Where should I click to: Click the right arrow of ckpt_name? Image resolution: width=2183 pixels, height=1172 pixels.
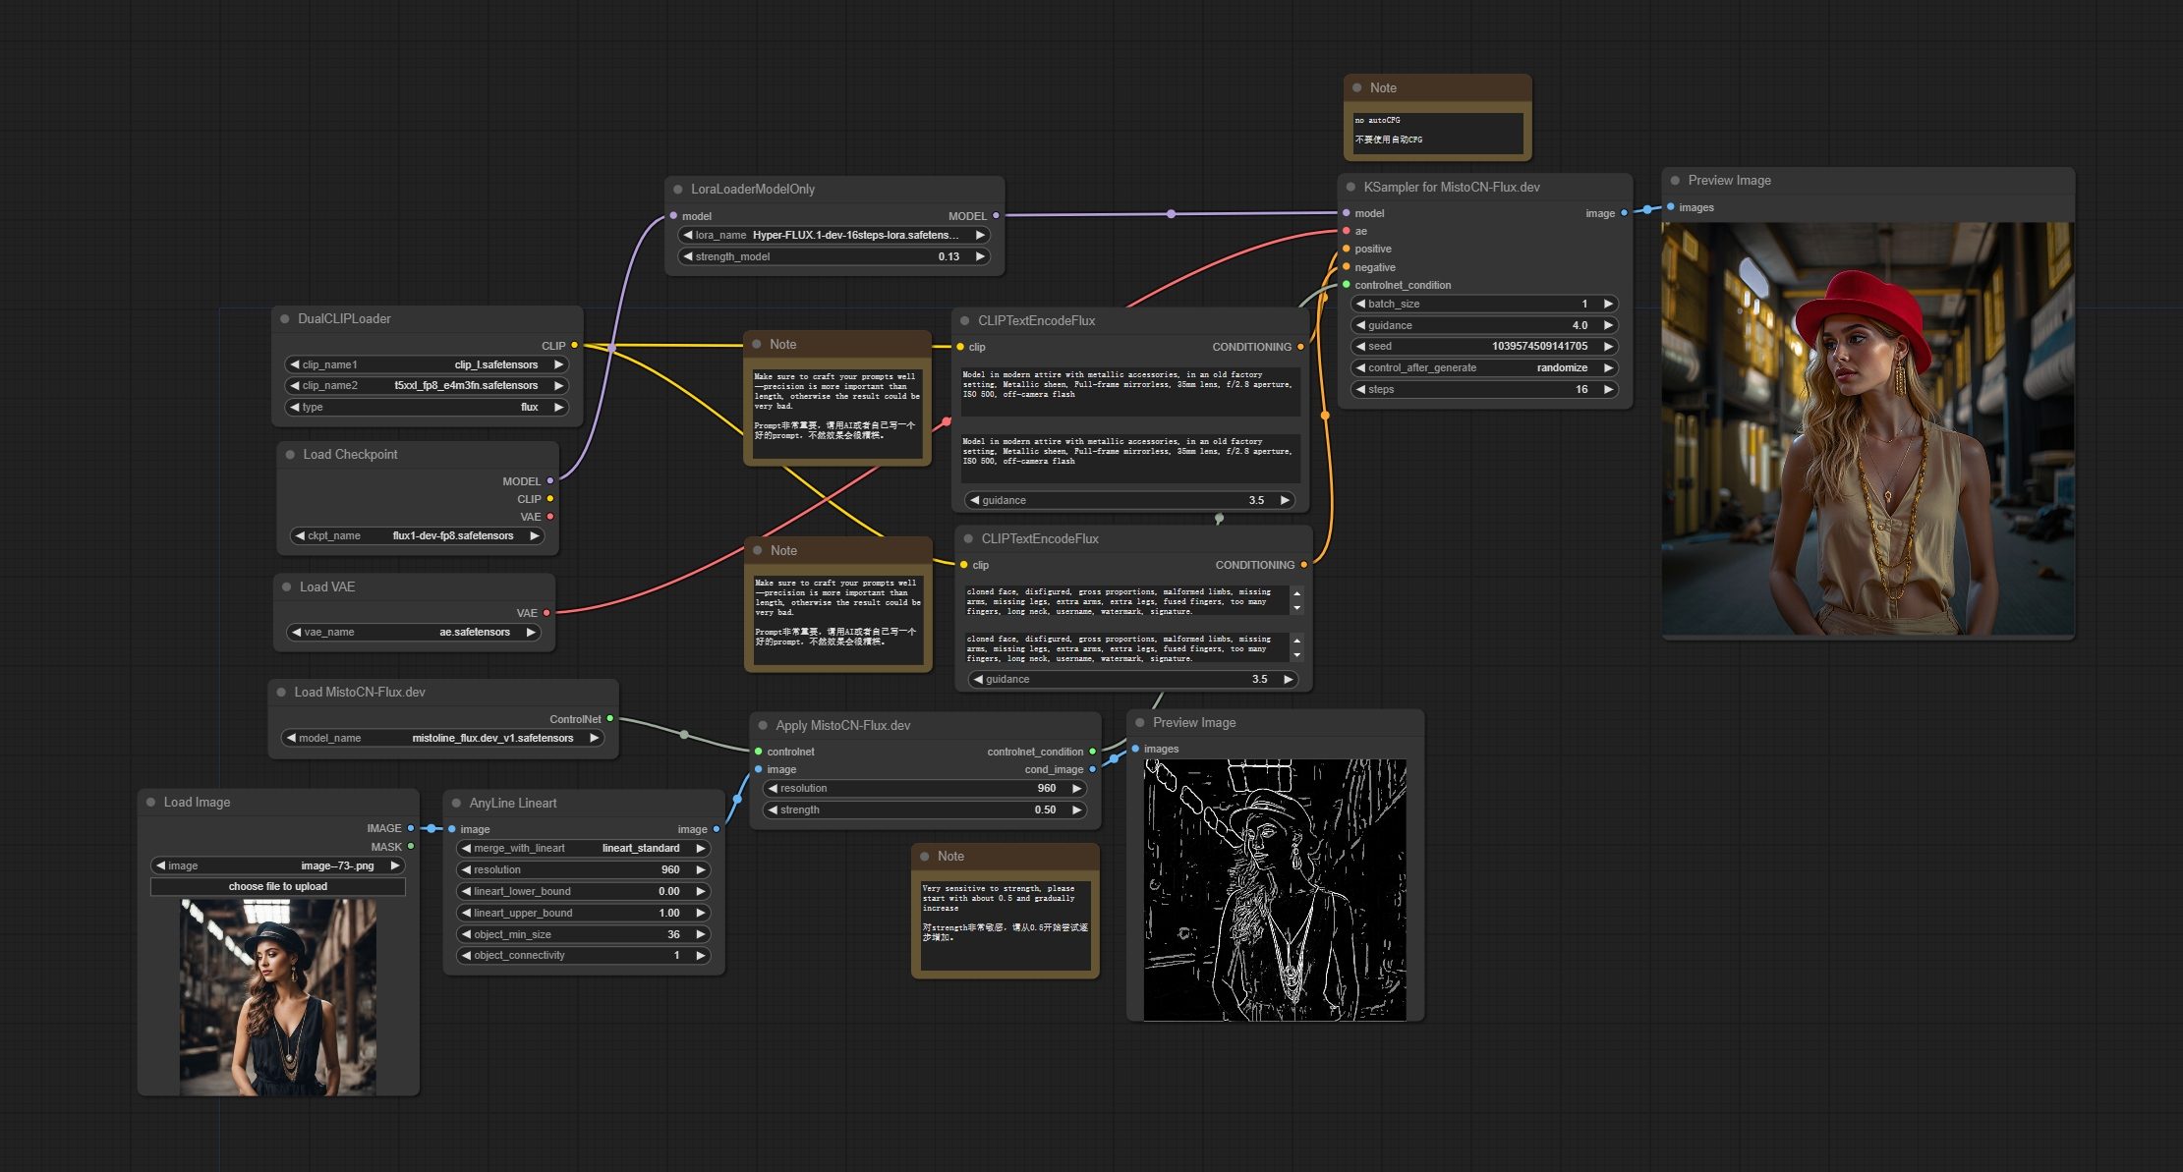(x=535, y=535)
